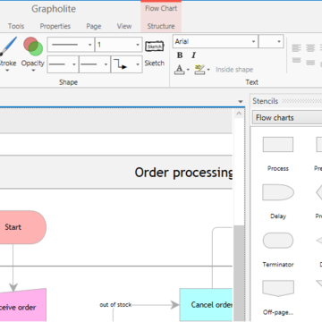This screenshot has width=322, height=322.
Task: Toggle the Sketch style icon
Action: click(x=155, y=47)
